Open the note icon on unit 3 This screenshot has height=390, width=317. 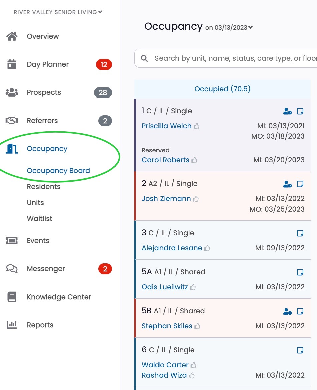[x=300, y=233]
